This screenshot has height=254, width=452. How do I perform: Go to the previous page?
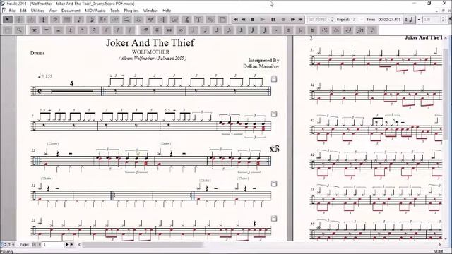click(x=40, y=245)
